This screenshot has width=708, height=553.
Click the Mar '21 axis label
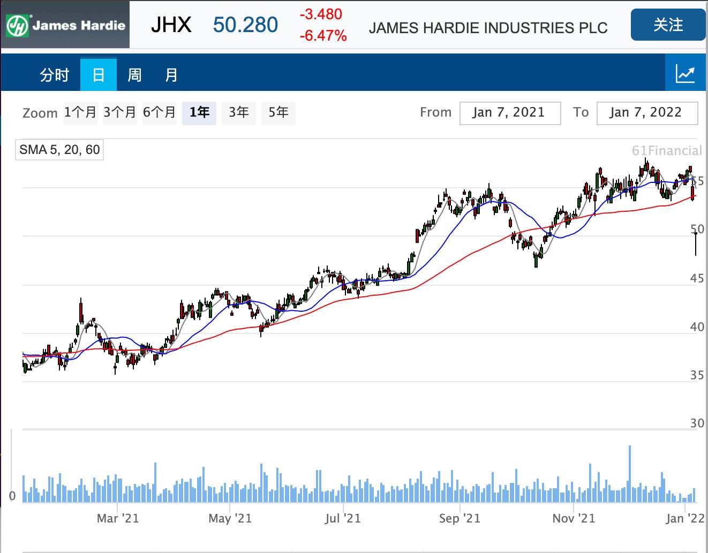(x=118, y=518)
